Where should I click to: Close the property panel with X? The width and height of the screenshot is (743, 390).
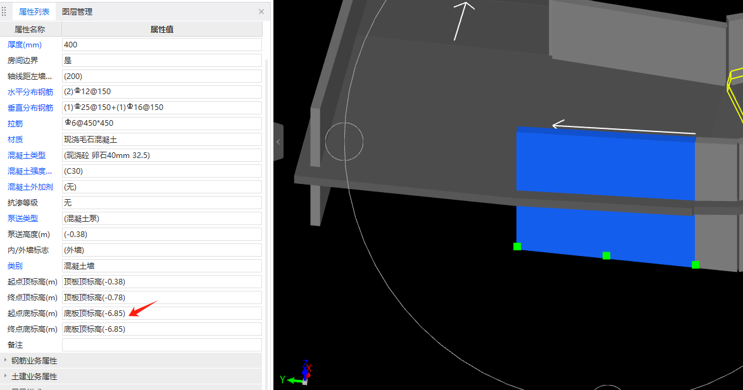(261, 12)
